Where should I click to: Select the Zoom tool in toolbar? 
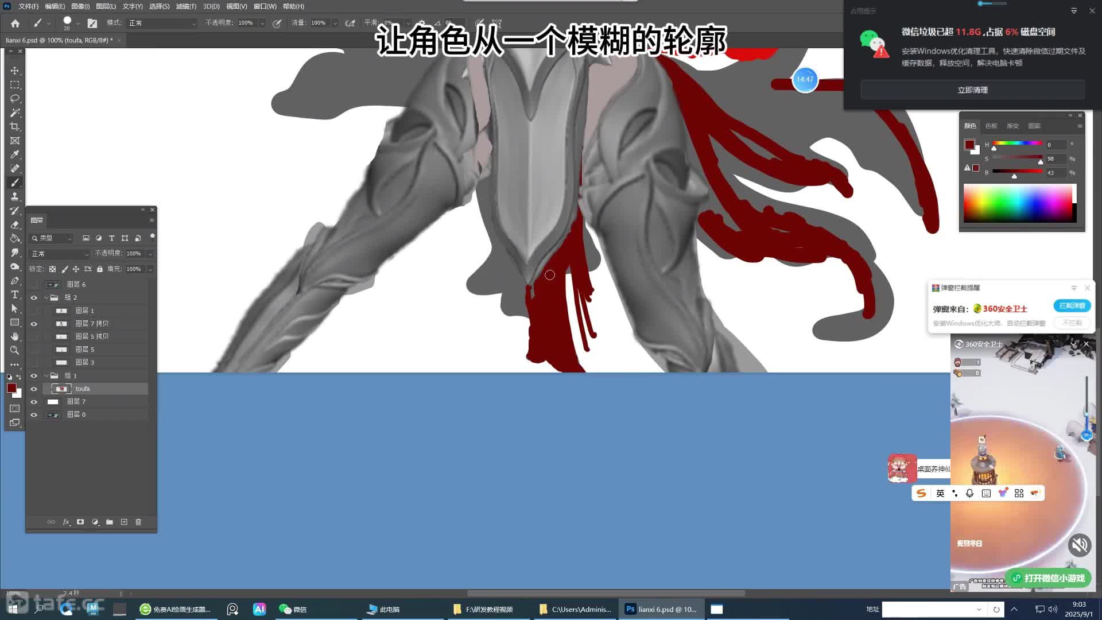tap(15, 350)
